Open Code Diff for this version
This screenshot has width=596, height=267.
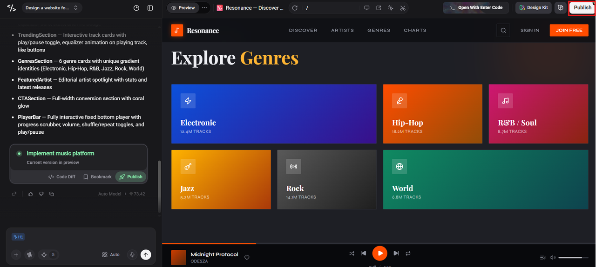(62, 177)
